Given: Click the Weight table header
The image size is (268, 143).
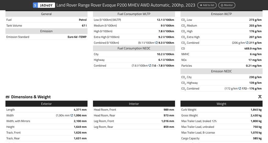Looking at the screenshot, I should [x=221, y=104].
